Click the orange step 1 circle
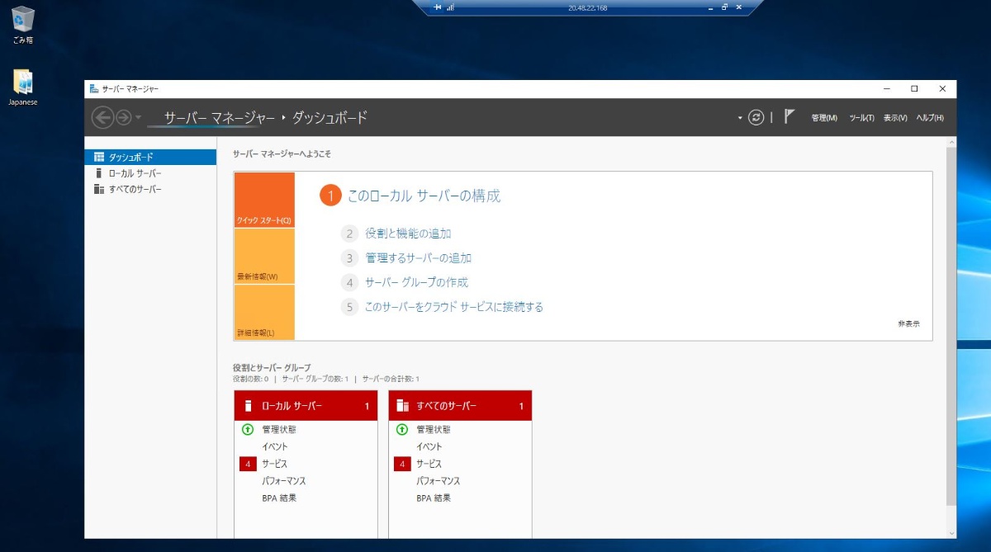 coord(330,196)
